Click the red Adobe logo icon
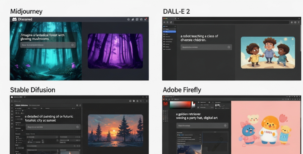 point(166,104)
